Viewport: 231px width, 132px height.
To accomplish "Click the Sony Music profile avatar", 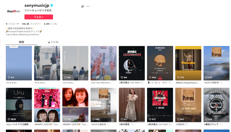I will (x=14, y=11).
